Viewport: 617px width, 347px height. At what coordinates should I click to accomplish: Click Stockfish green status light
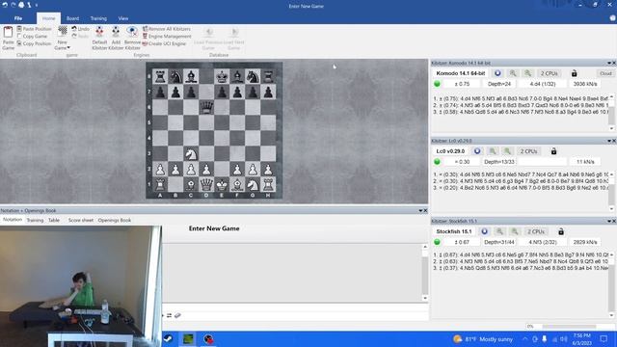coord(437,242)
